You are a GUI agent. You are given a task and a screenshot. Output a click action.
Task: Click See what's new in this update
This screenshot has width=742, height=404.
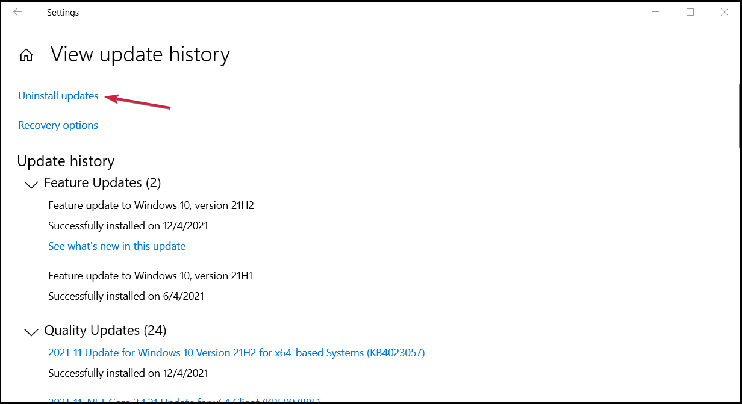coord(117,246)
